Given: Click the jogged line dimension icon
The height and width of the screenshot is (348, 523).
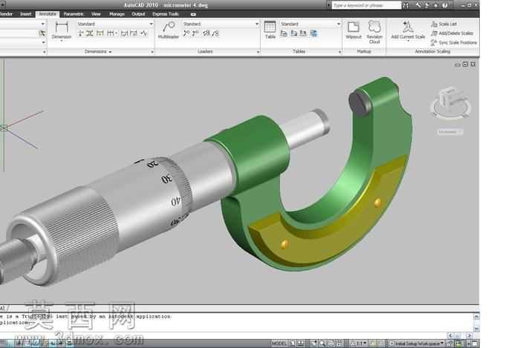Looking at the screenshot, I should (144, 33).
